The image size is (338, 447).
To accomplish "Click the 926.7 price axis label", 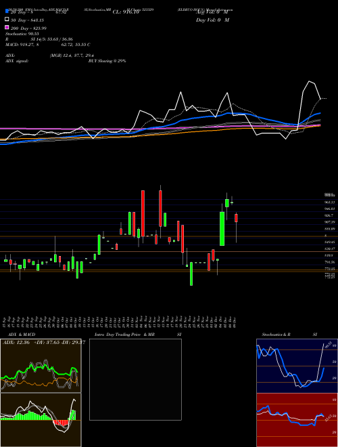I will click(329, 216).
